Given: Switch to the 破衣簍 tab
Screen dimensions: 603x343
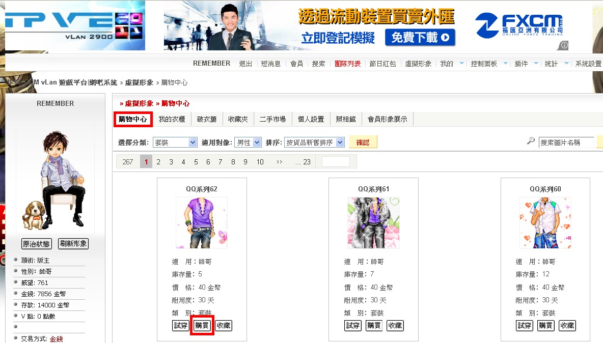Looking at the screenshot, I should coord(207,119).
